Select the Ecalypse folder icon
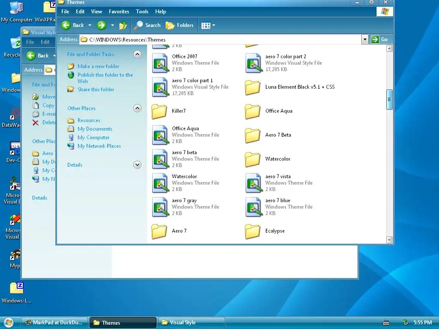The image size is (439, 329). point(253,231)
